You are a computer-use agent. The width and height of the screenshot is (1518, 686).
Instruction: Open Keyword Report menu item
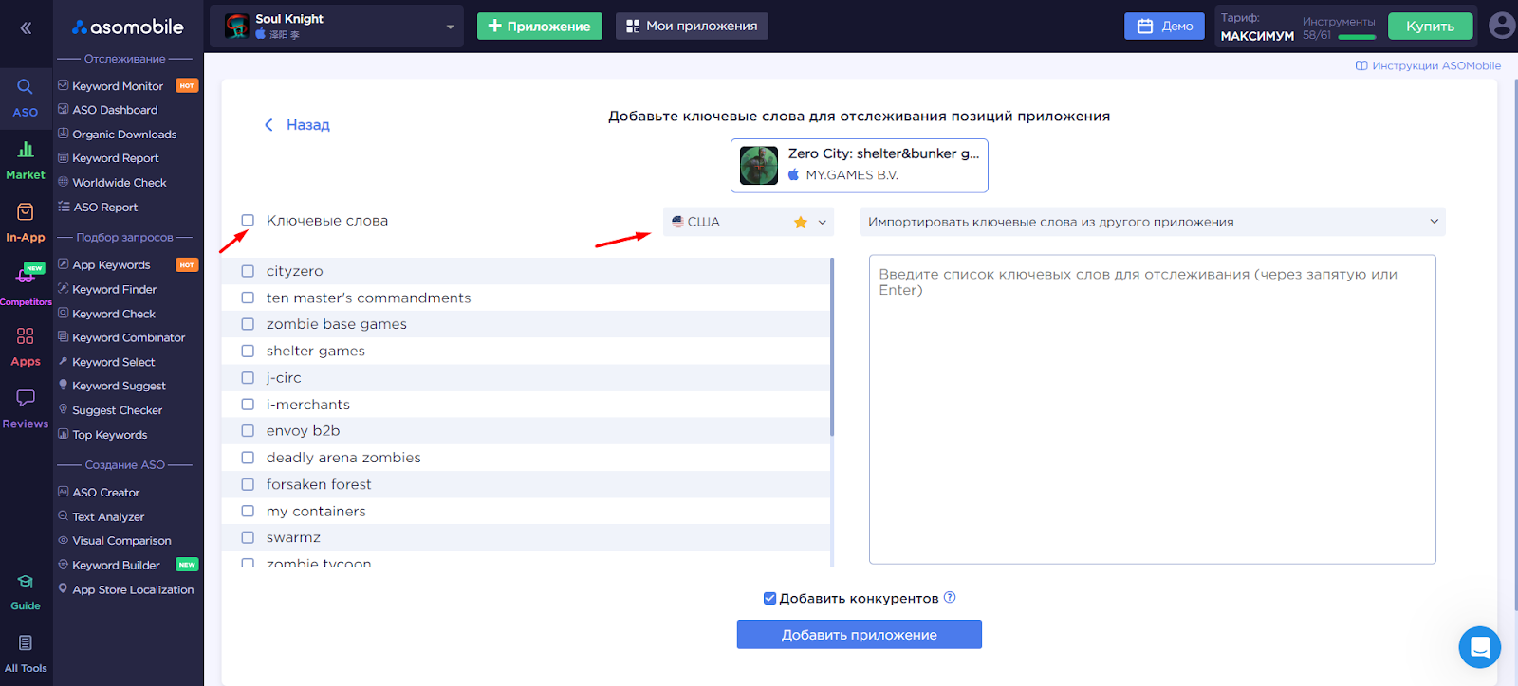tap(116, 158)
